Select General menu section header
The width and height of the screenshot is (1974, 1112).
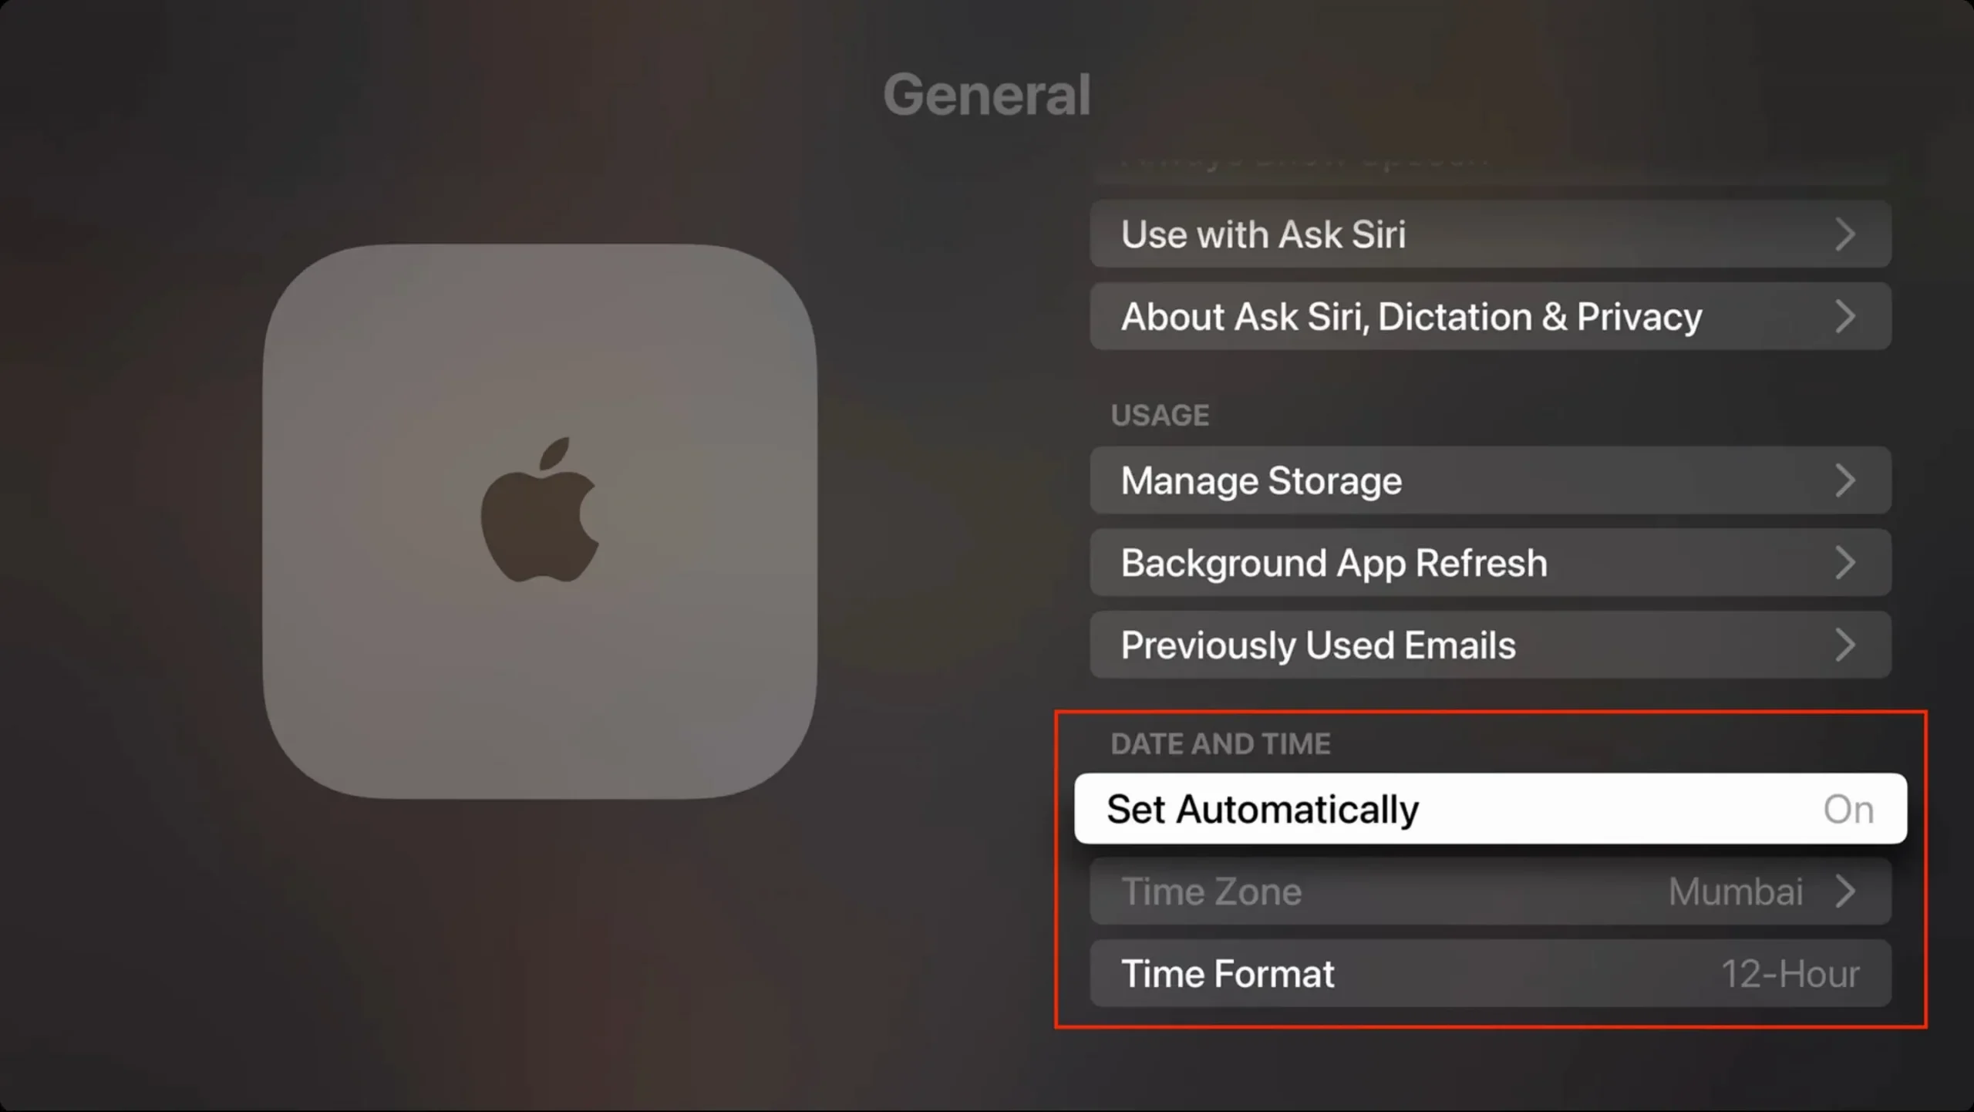(987, 93)
